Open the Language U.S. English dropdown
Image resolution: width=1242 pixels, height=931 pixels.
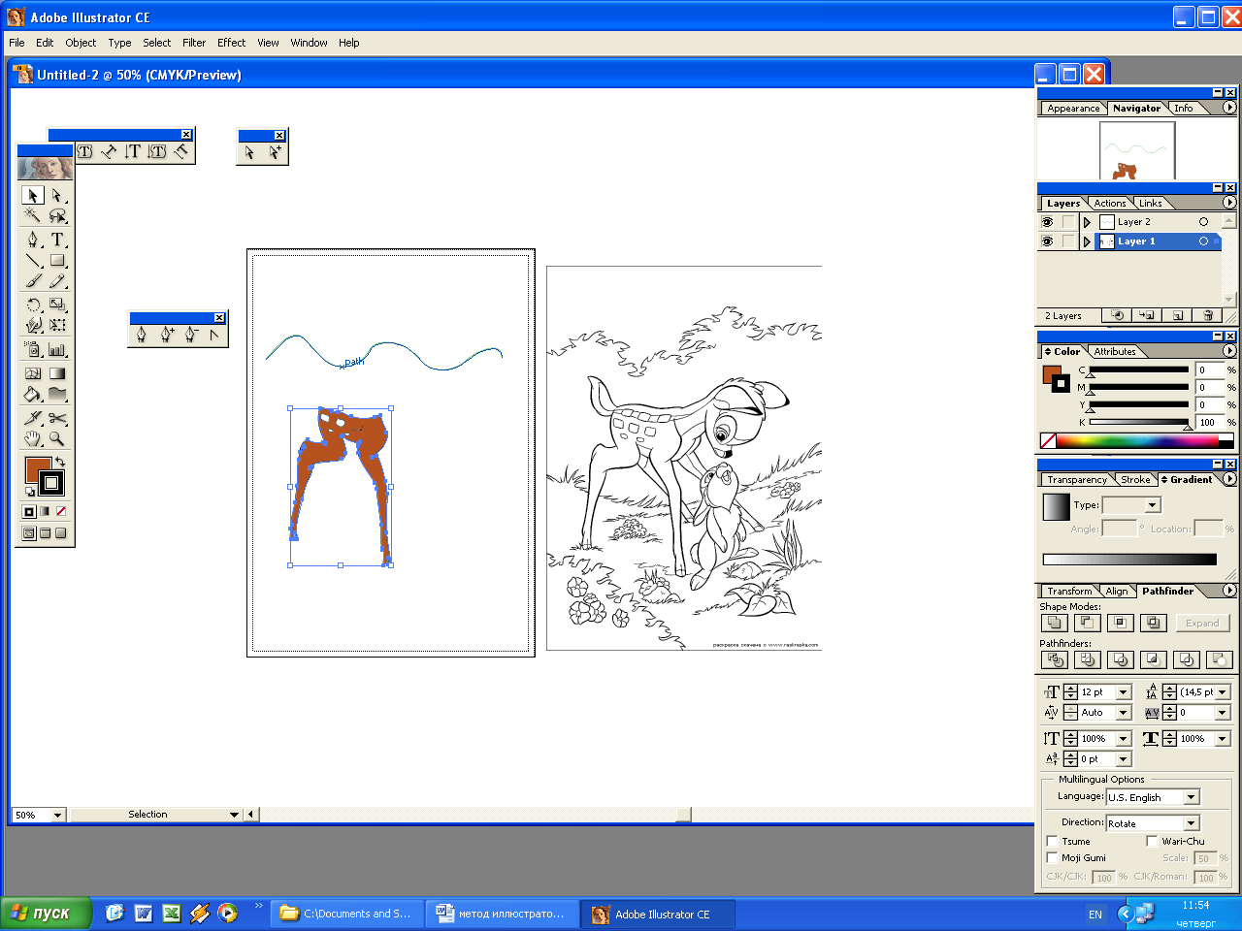(x=1192, y=797)
